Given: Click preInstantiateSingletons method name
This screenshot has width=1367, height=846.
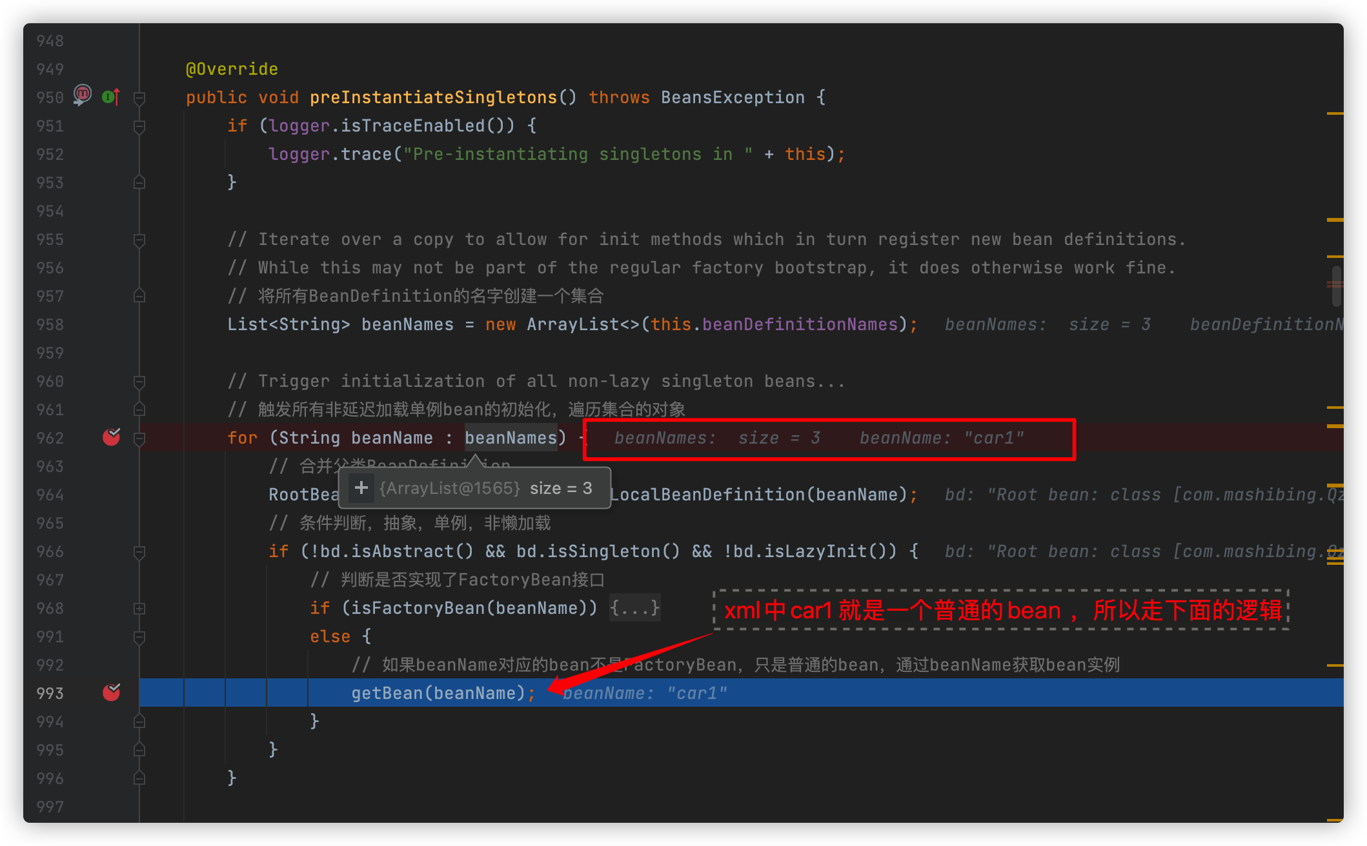Looking at the screenshot, I should [x=433, y=97].
